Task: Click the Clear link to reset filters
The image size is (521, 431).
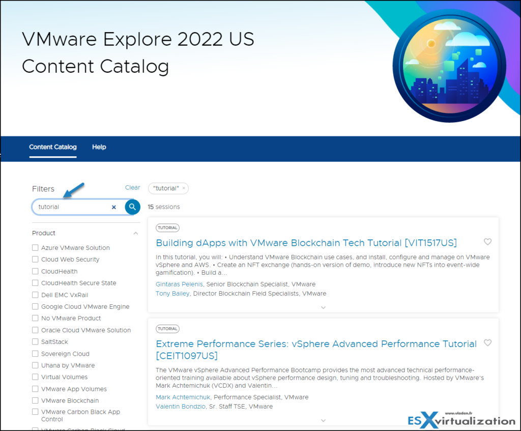Action: click(x=132, y=187)
